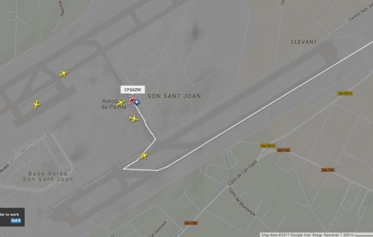Viewport: 373px width, 237px height.
Task: Click the upper Ma-5013 road badge
Action: [345, 93]
